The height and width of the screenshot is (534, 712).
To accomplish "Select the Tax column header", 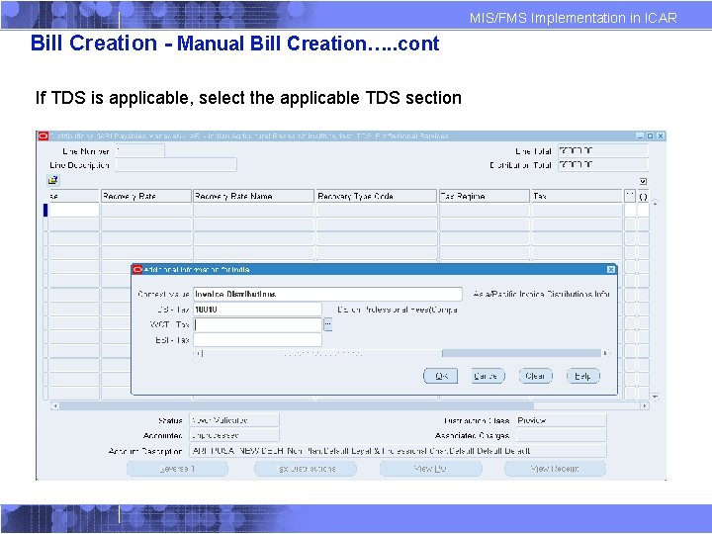I will (x=577, y=196).
